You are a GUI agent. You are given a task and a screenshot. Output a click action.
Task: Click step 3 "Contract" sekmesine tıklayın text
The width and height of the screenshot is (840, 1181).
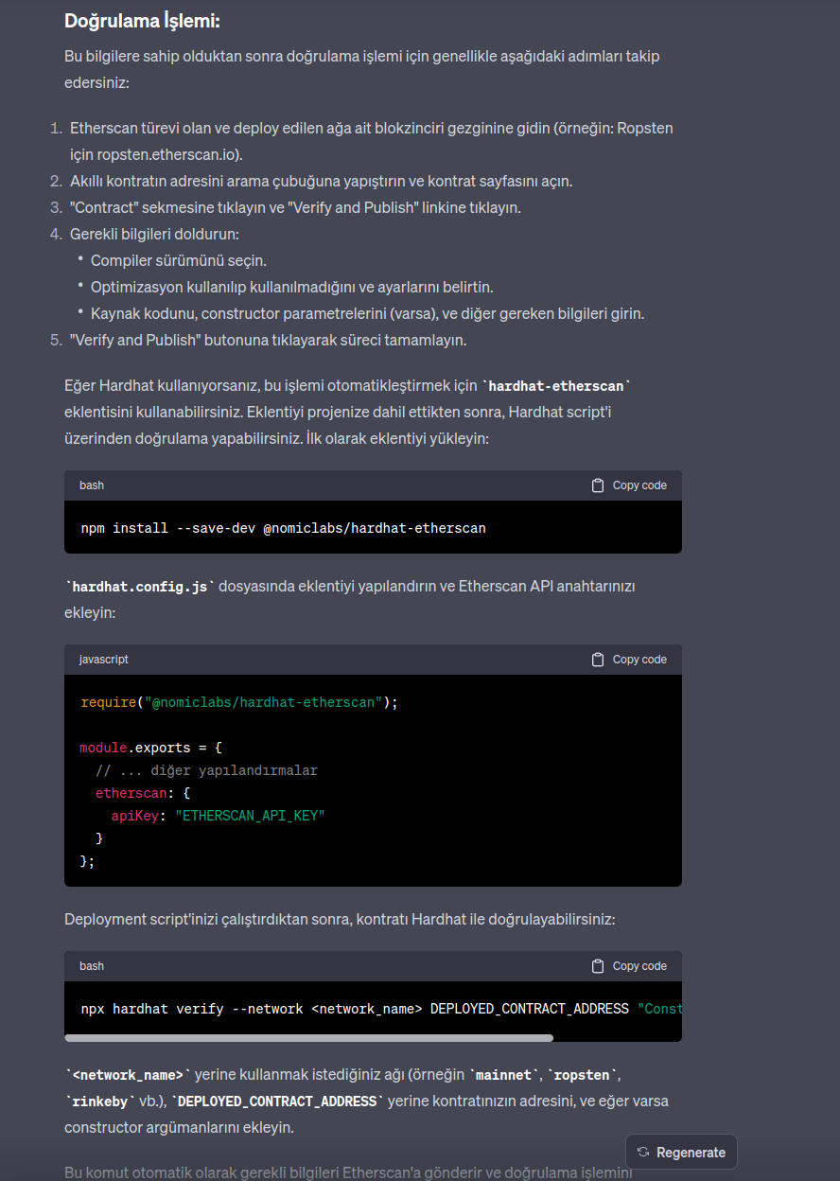(295, 207)
